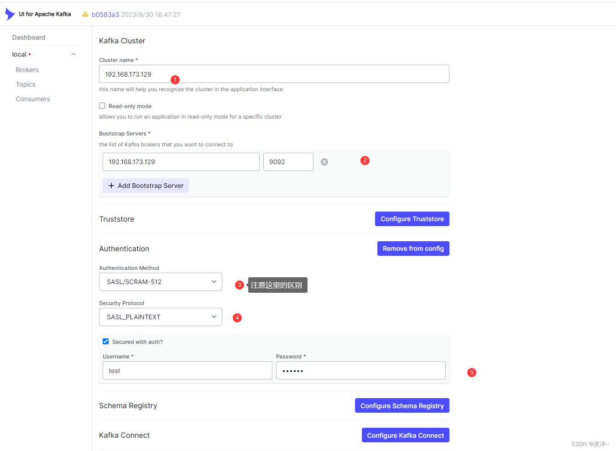The image size is (616, 451).
Task: Click the Truststore section label
Action: coord(117,219)
